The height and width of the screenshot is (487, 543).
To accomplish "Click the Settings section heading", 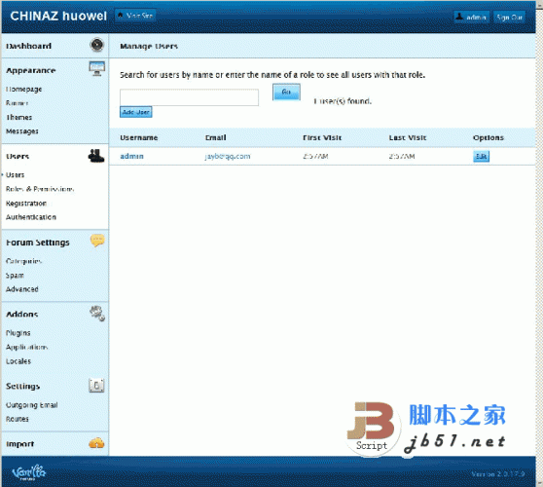I will [22, 386].
